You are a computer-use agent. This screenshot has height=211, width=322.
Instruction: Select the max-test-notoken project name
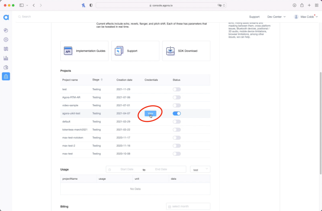(x=73, y=137)
